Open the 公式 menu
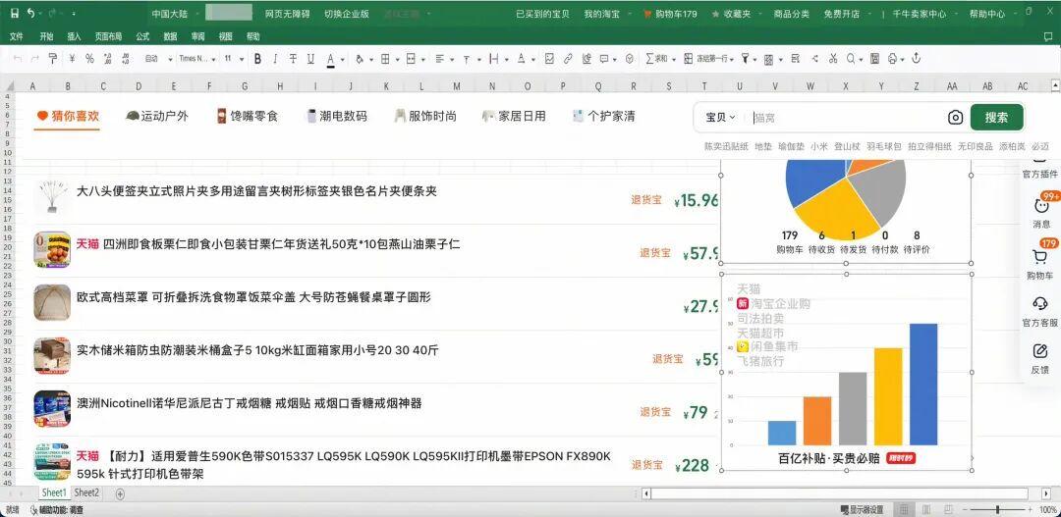This screenshot has height=517, width=1061. click(142, 36)
